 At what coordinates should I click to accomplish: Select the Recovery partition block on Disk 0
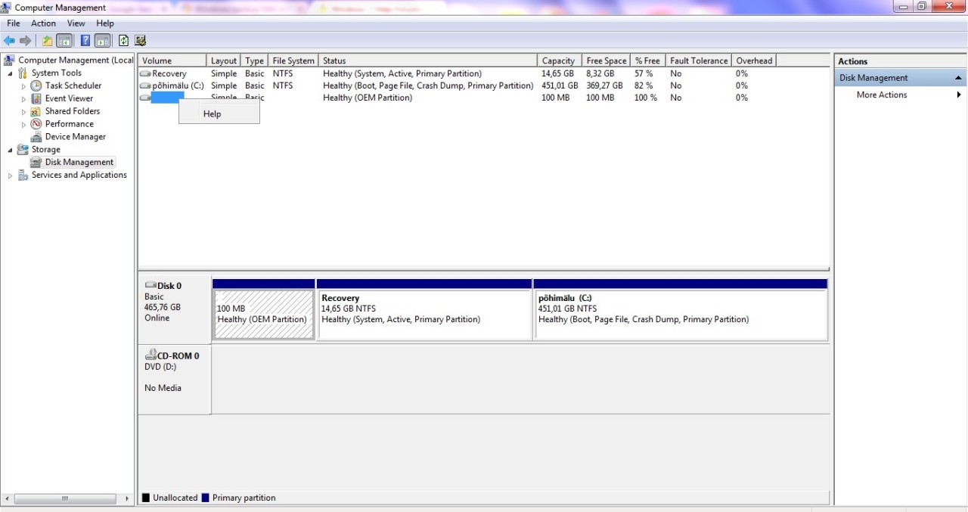click(x=424, y=315)
